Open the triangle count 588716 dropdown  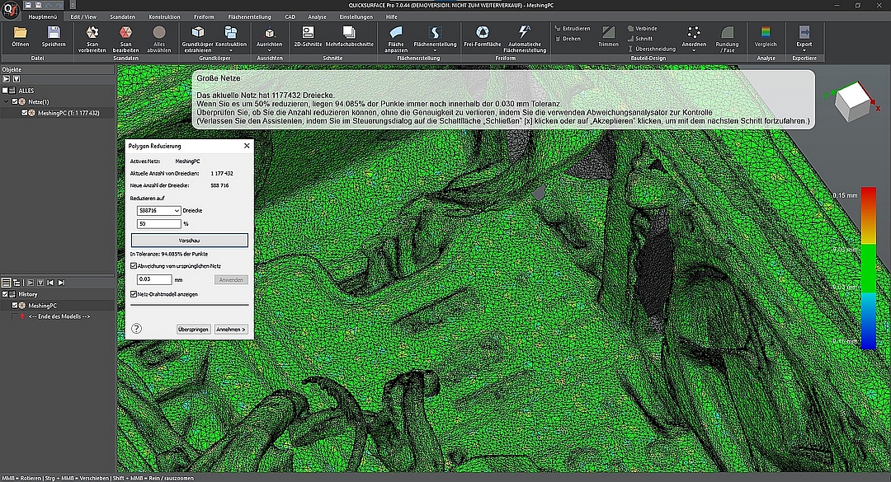177,211
